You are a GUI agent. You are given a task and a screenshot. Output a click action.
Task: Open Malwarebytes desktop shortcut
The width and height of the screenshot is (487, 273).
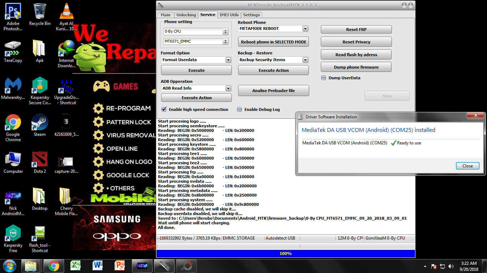tap(13, 88)
